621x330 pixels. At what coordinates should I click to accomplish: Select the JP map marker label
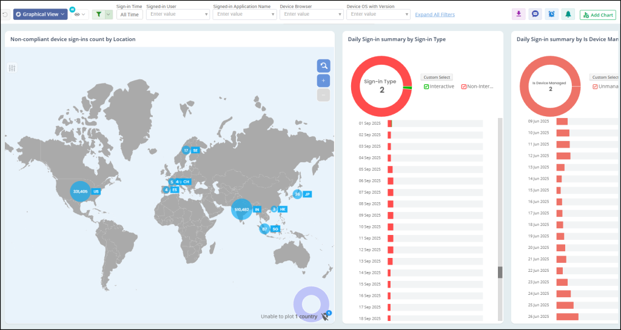[307, 194]
